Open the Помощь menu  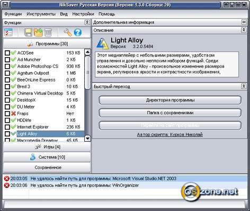tap(106, 14)
